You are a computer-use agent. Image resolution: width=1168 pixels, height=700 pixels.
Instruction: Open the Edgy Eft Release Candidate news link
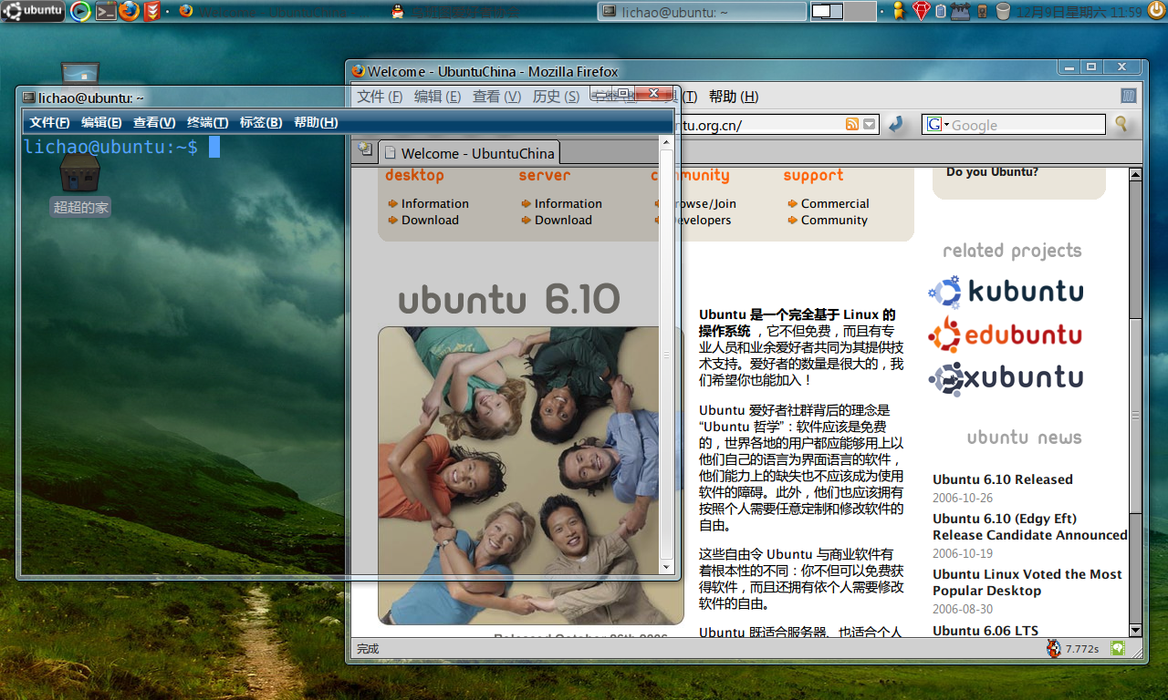1030,527
